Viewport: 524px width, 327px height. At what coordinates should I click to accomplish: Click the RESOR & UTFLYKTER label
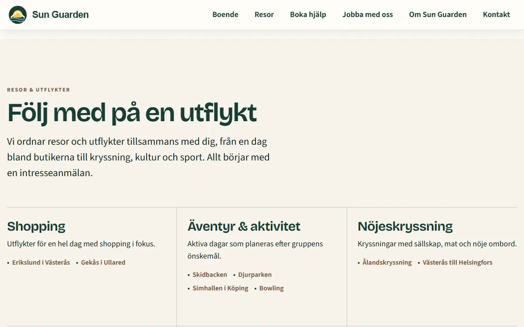point(38,90)
